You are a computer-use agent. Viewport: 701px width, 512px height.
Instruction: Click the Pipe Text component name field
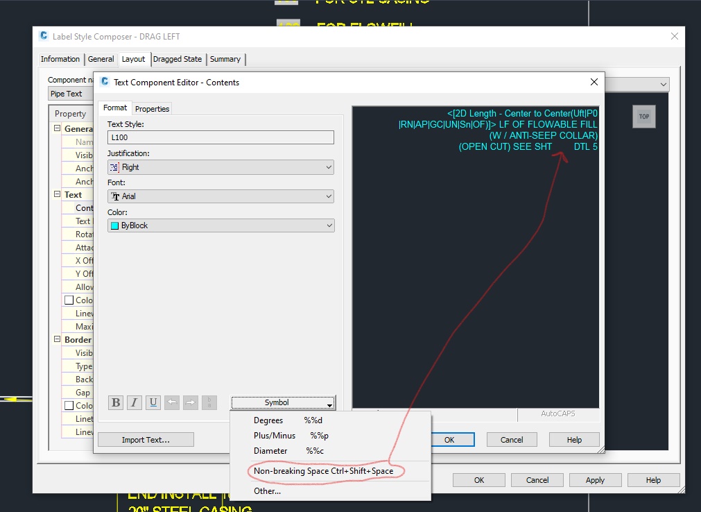click(x=70, y=94)
